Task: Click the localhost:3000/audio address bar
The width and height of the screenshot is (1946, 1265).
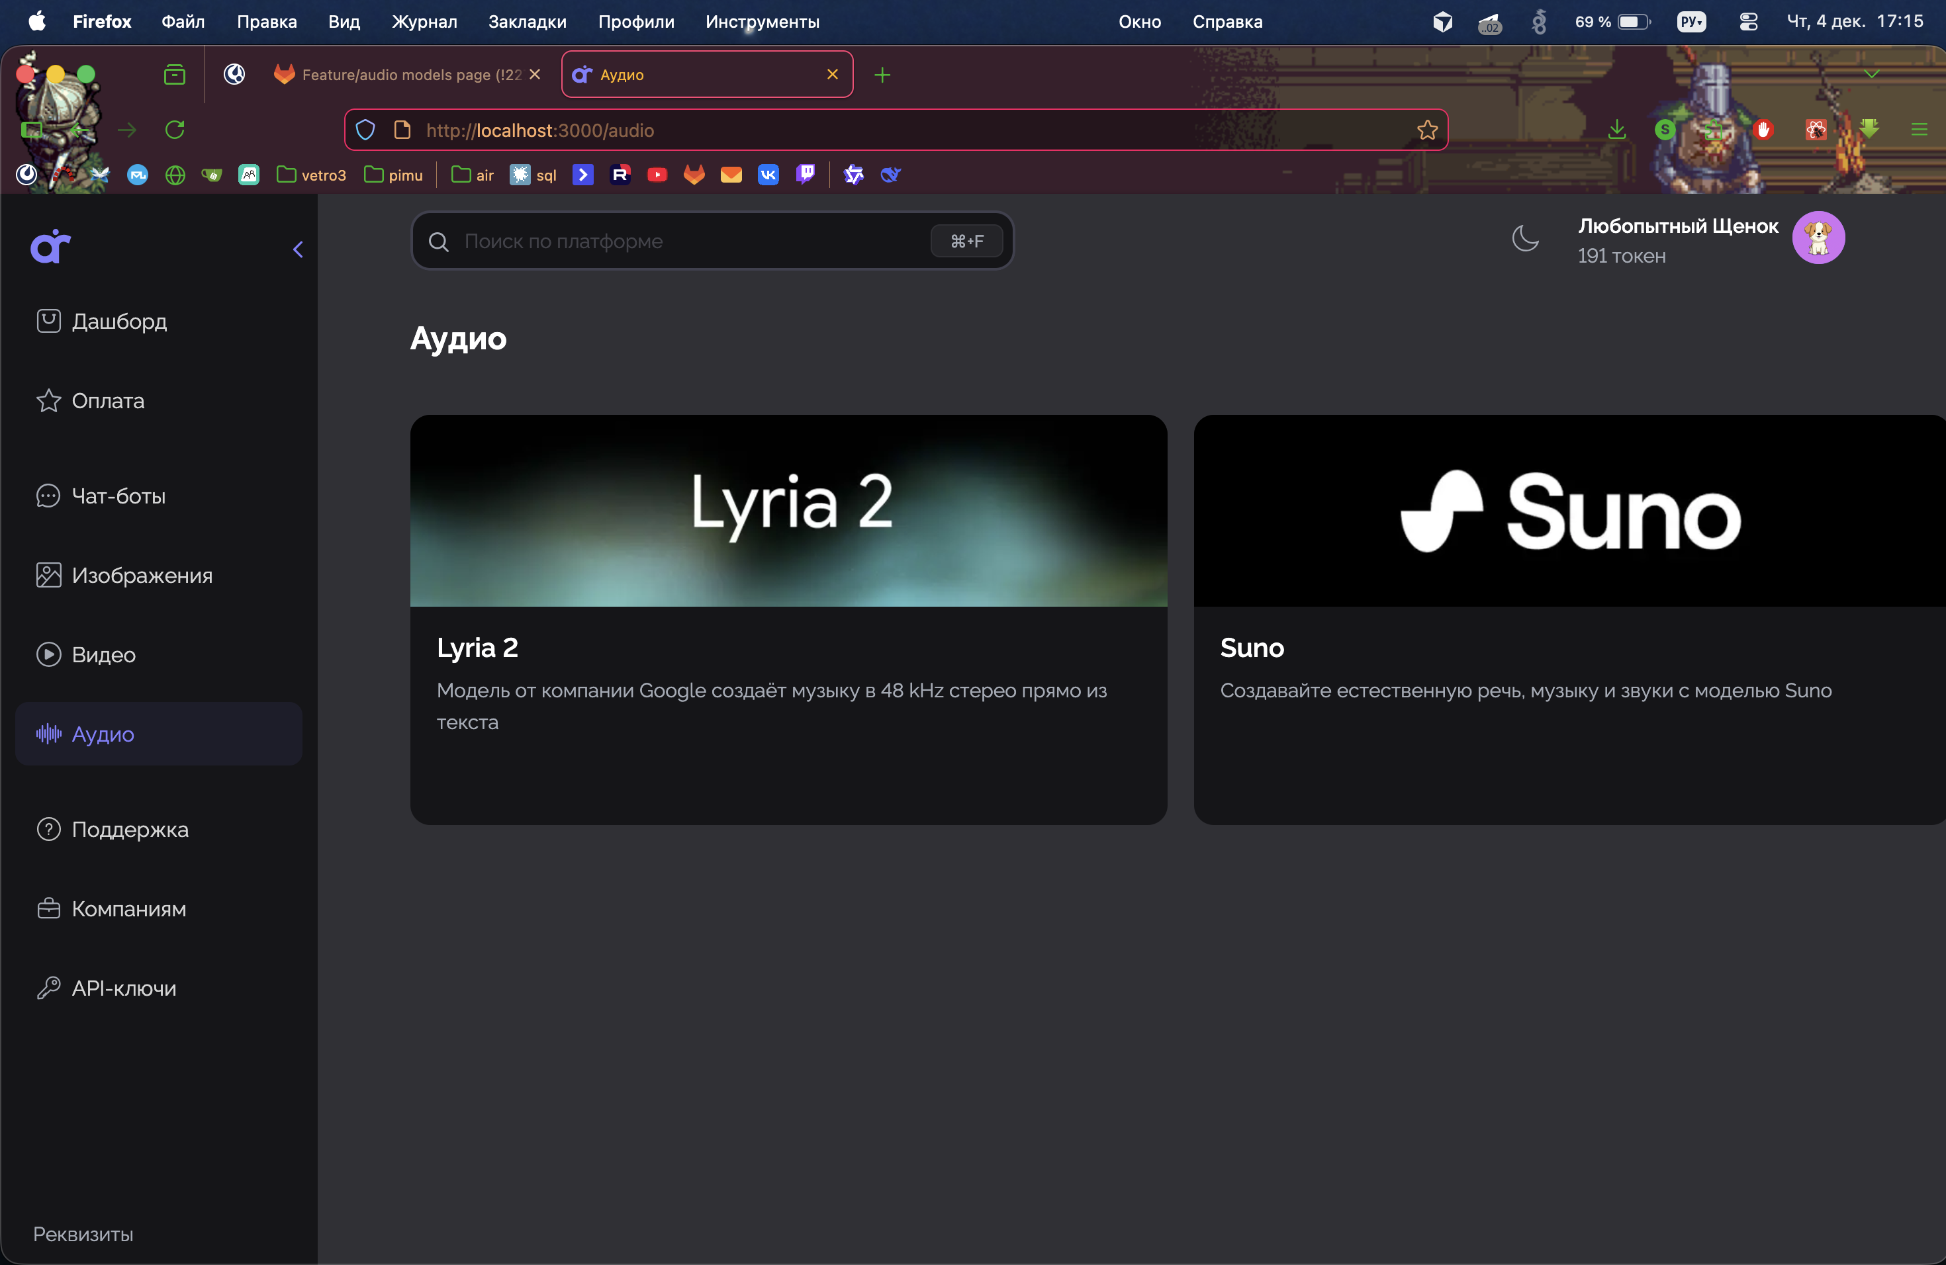Action: [896, 130]
